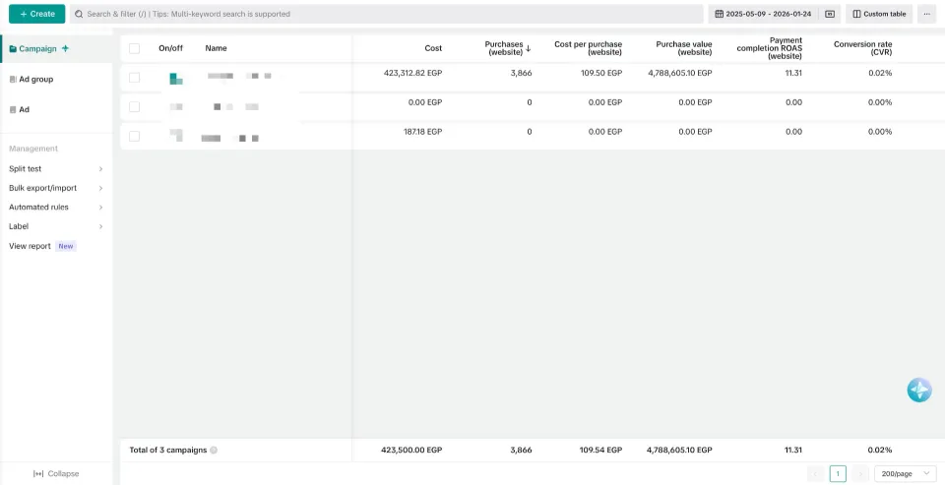This screenshot has height=485, width=945.
Task: Click the Custom table columns icon
Action: pyautogui.click(x=857, y=14)
